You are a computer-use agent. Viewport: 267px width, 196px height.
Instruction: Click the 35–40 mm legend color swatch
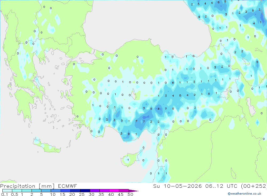104,191
